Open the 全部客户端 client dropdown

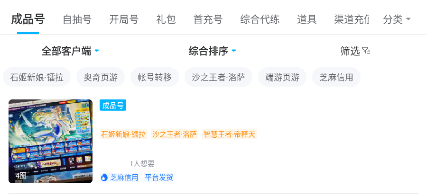(70, 51)
